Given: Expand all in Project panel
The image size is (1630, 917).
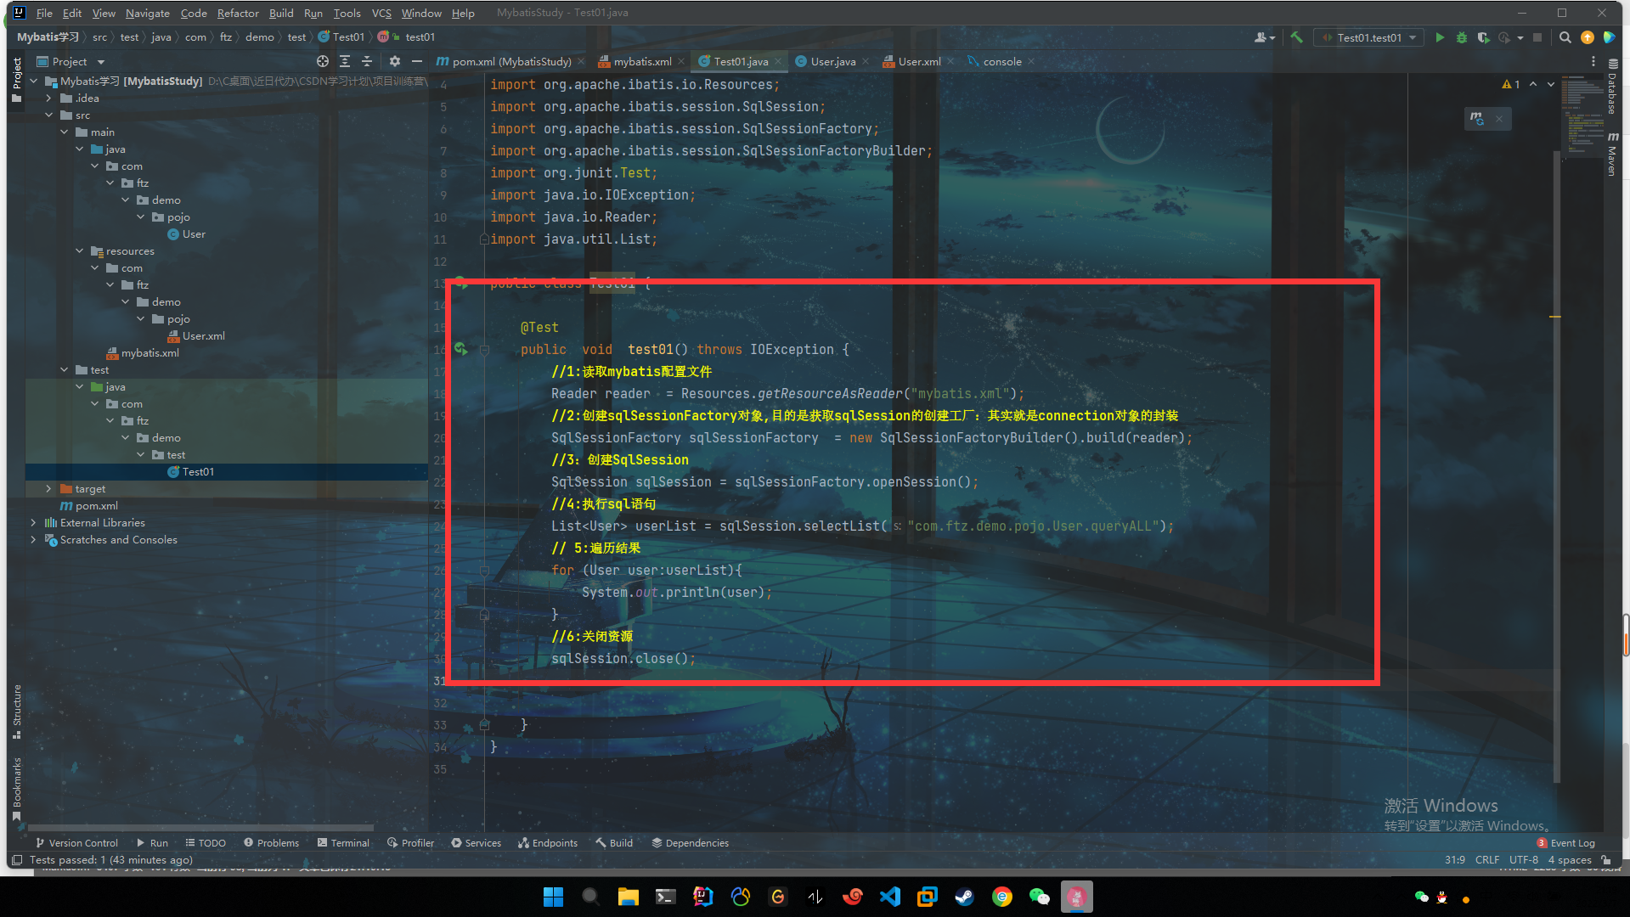Looking at the screenshot, I should (345, 61).
